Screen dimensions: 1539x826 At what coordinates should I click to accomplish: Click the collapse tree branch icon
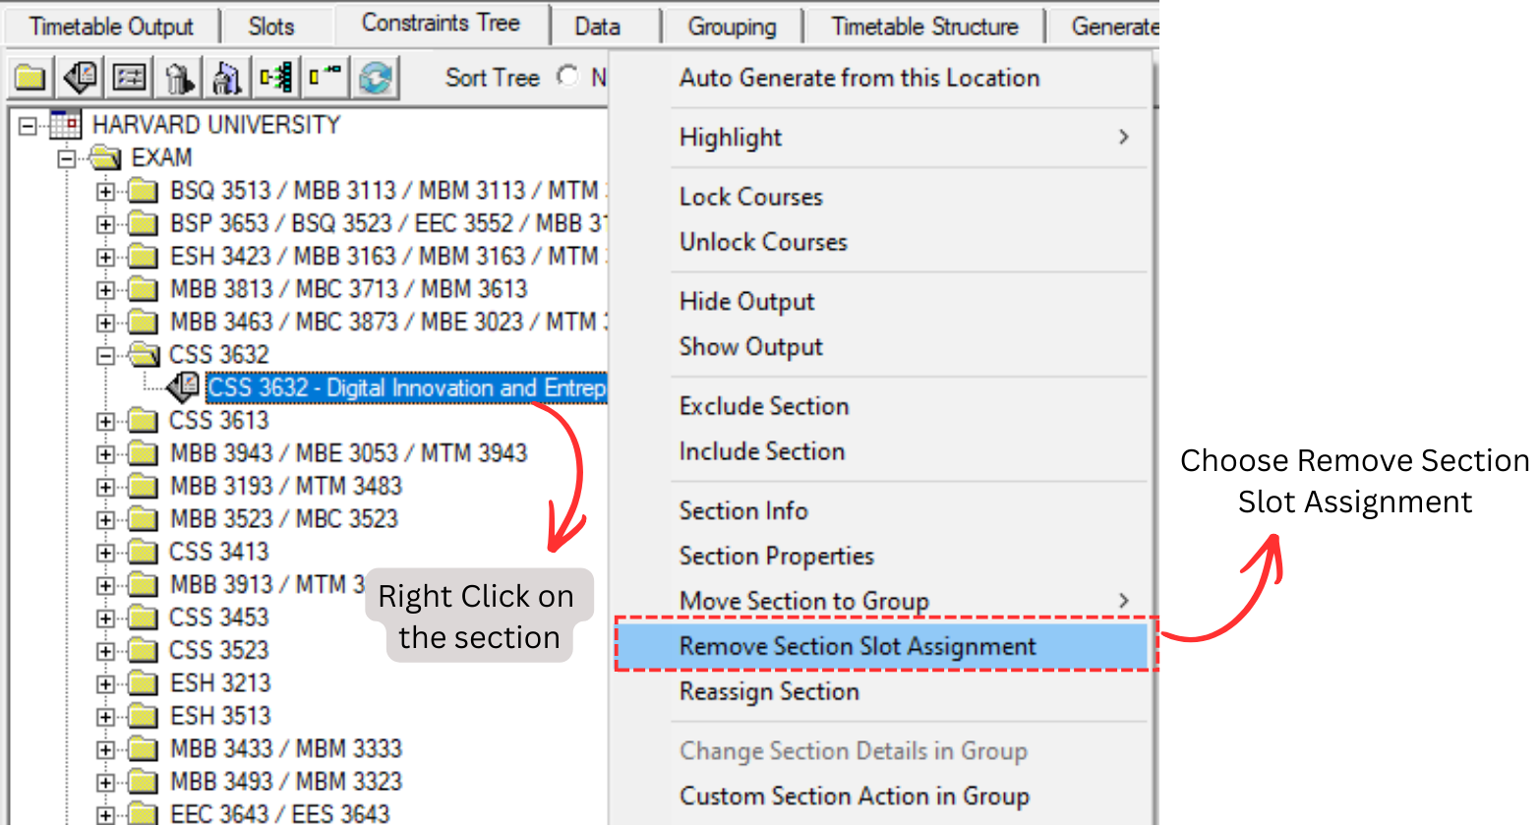tap(326, 77)
